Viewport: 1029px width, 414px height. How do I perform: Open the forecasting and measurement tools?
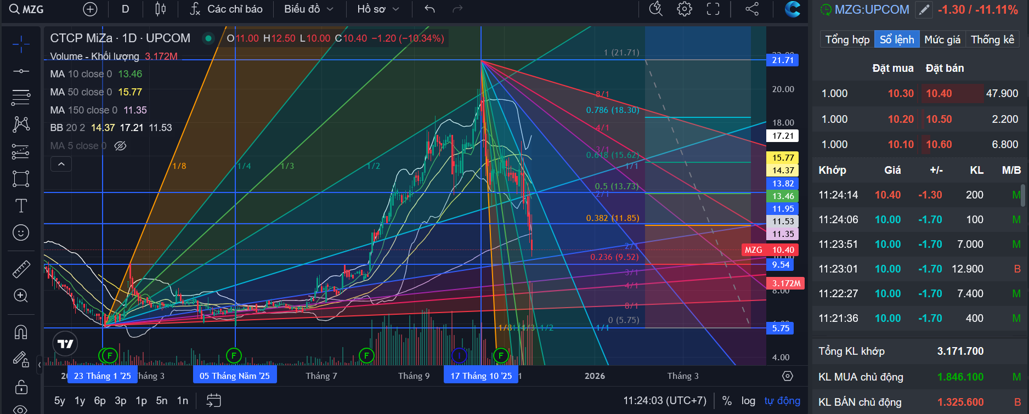(21, 151)
